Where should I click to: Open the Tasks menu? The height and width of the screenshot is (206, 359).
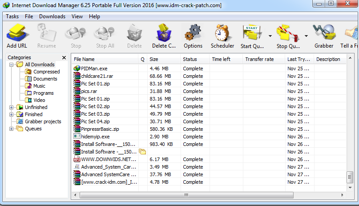[x=12, y=16]
